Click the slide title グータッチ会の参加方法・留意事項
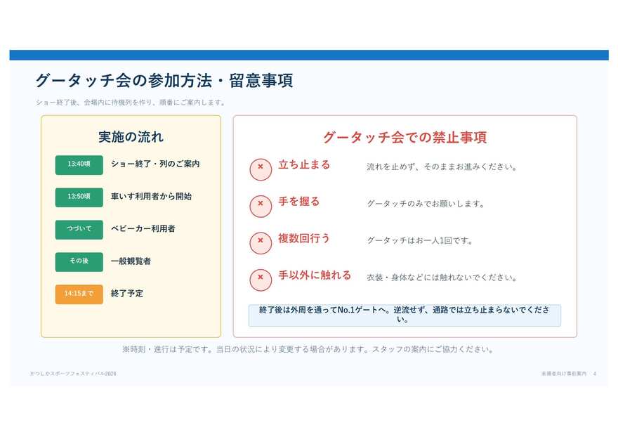Image resolution: width=618 pixels, height=437 pixels. (164, 81)
